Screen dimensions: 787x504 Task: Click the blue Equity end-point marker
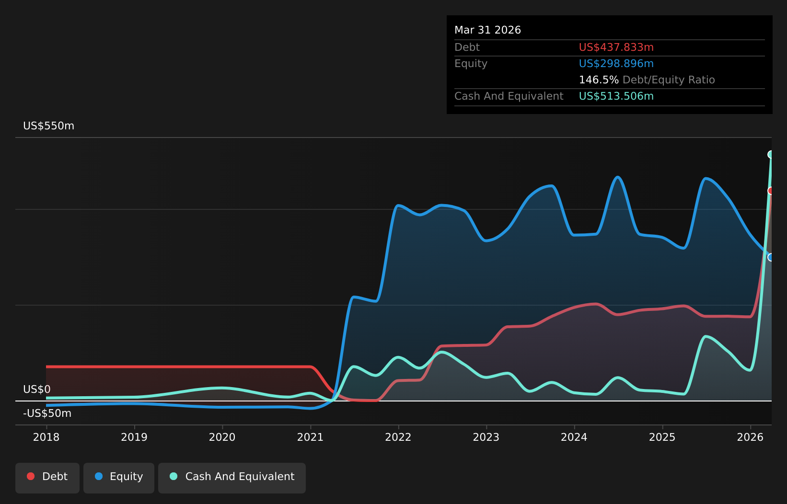[771, 257]
